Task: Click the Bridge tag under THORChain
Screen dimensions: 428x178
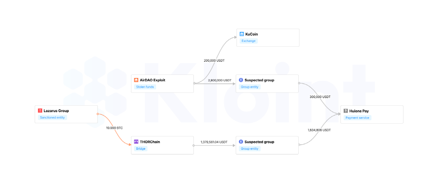Action: pyautogui.click(x=141, y=149)
